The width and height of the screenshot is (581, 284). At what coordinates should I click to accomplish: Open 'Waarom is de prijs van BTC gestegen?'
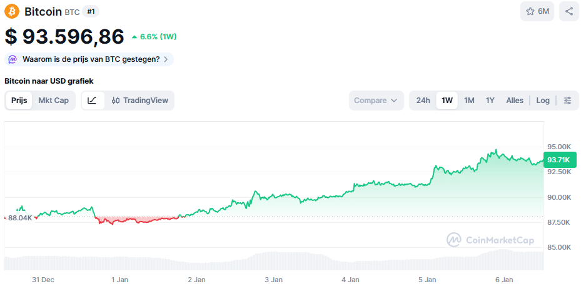pyautogui.click(x=89, y=59)
